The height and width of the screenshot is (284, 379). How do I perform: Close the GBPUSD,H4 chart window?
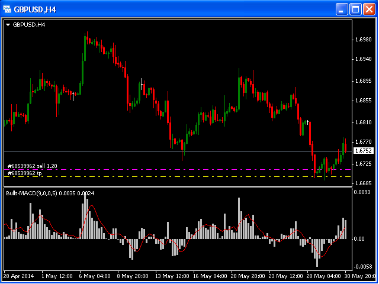pos(369,9)
